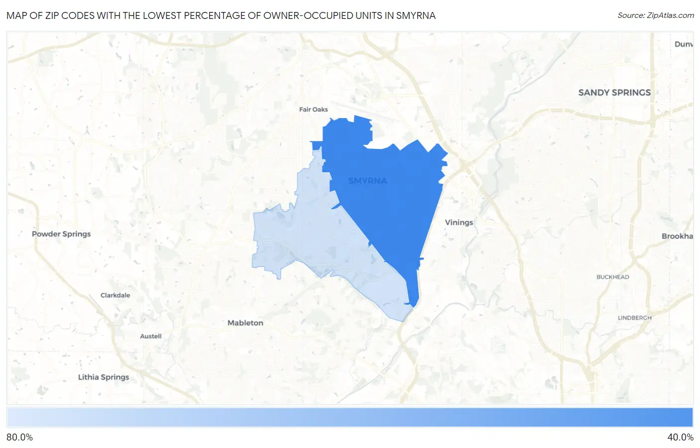
Task: Click the Brookhaven label at map edge
Action: pyautogui.click(x=677, y=236)
